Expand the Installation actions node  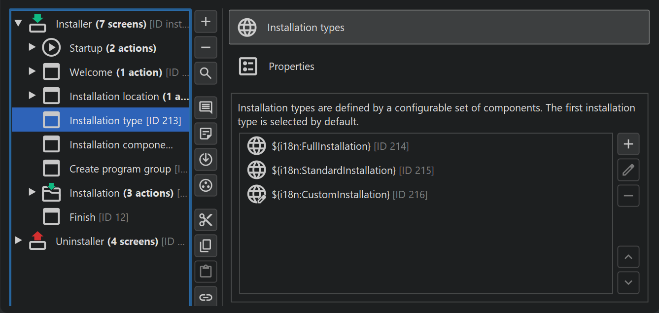click(32, 192)
